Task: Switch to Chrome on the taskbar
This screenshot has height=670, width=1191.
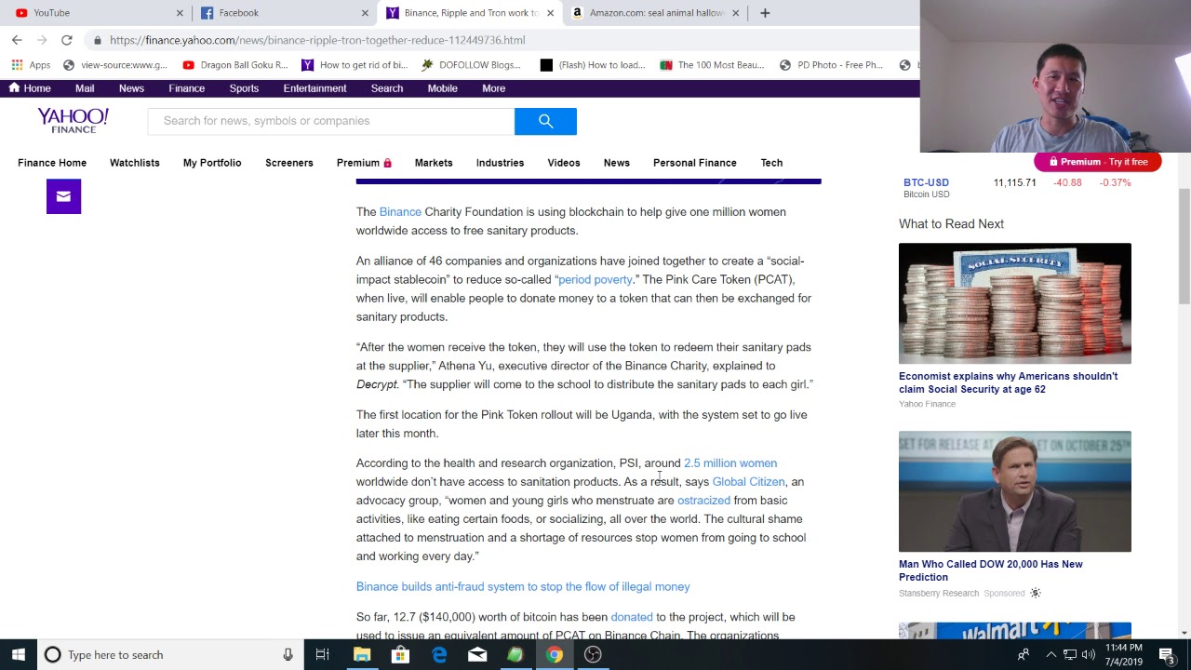Action: pos(555,655)
